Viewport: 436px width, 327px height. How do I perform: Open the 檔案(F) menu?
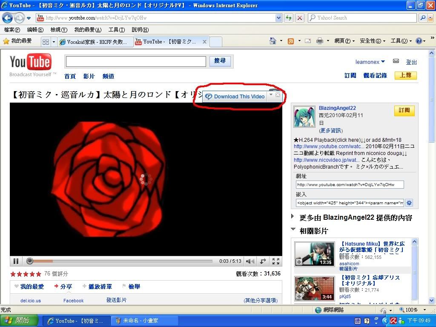pyautogui.click(x=12, y=29)
